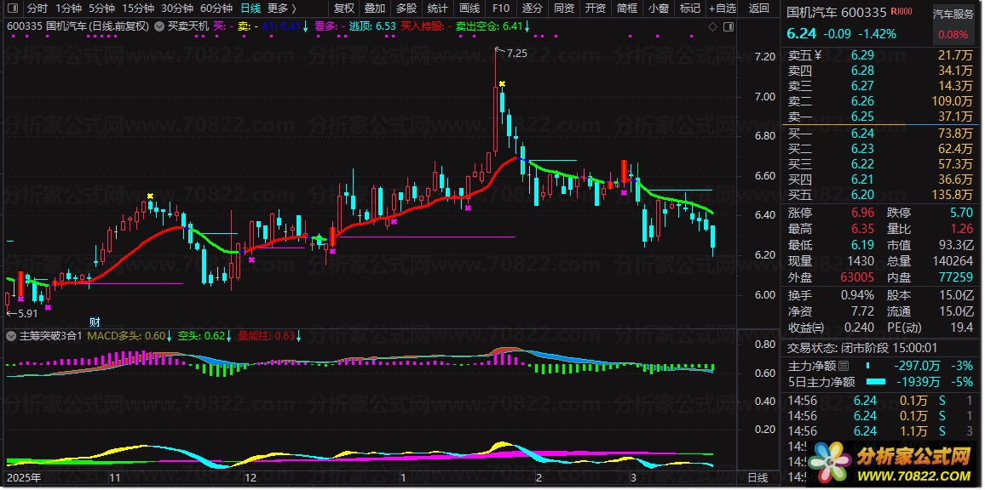
Task: Click the 7.25 high price label
Action: 516,53
